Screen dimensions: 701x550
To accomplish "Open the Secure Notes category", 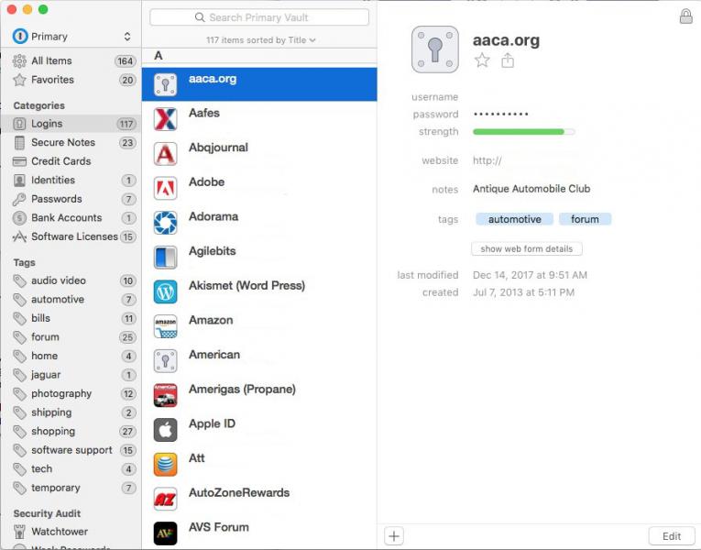I will [71, 143].
